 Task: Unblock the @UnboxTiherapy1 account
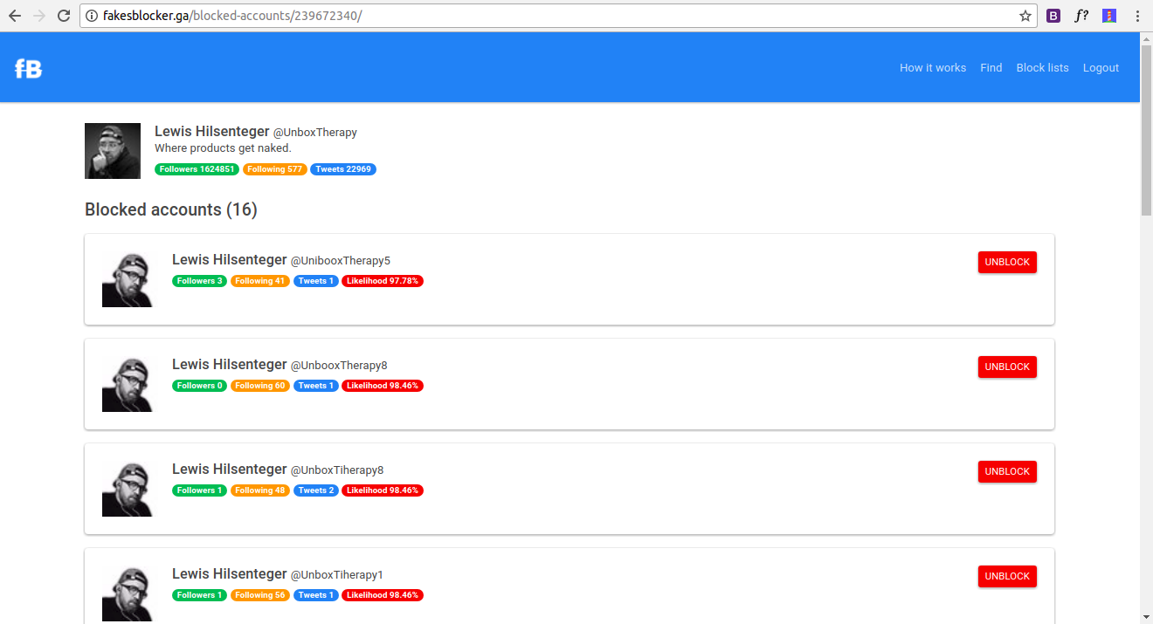[x=1007, y=576]
